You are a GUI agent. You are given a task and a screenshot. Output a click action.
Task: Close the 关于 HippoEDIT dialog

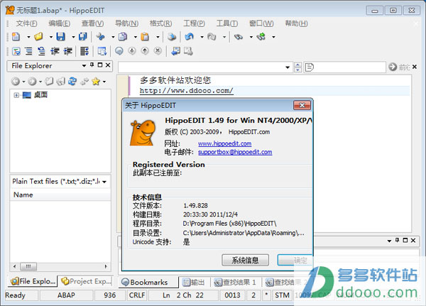302,105
